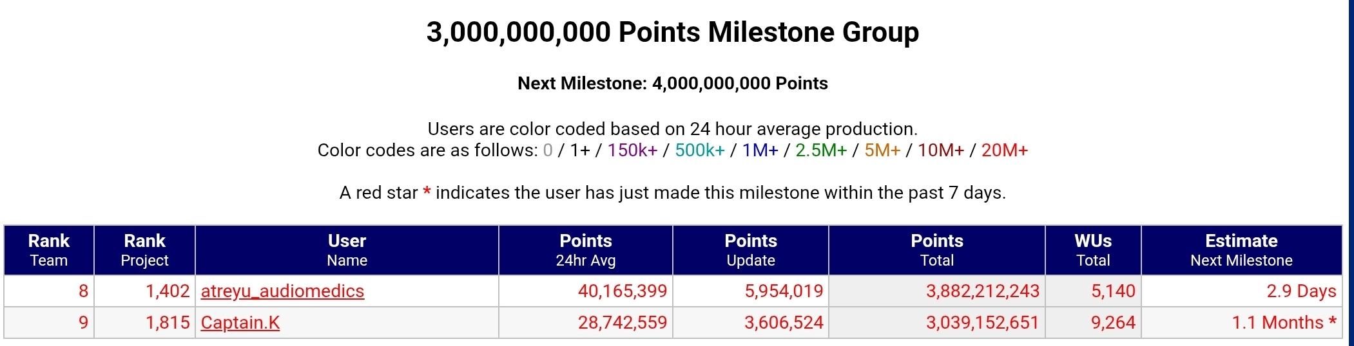The width and height of the screenshot is (1354, 346).
Task: Click the red star beside 1.1 Months
Action: point(1332,321)
